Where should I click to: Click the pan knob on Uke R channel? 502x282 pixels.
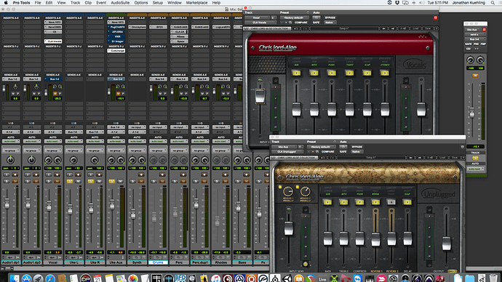point(95,160)
